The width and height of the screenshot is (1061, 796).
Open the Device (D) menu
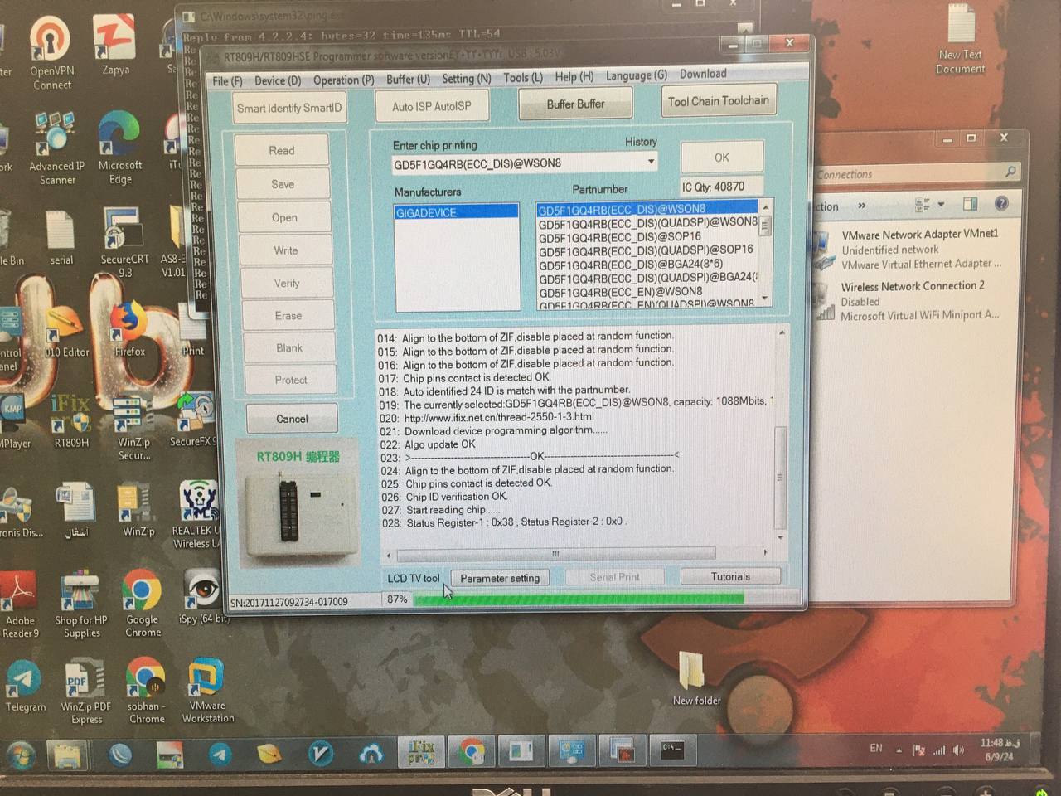278,80
